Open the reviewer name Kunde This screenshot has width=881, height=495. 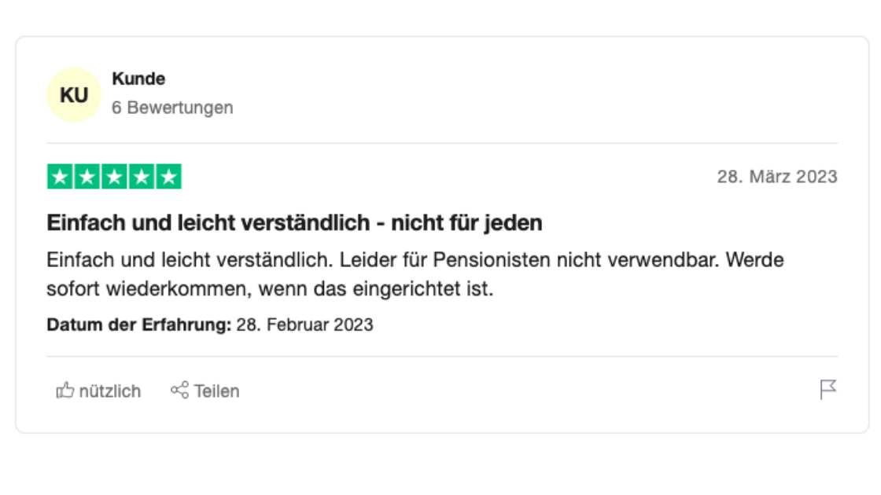[x=138, y=79]
